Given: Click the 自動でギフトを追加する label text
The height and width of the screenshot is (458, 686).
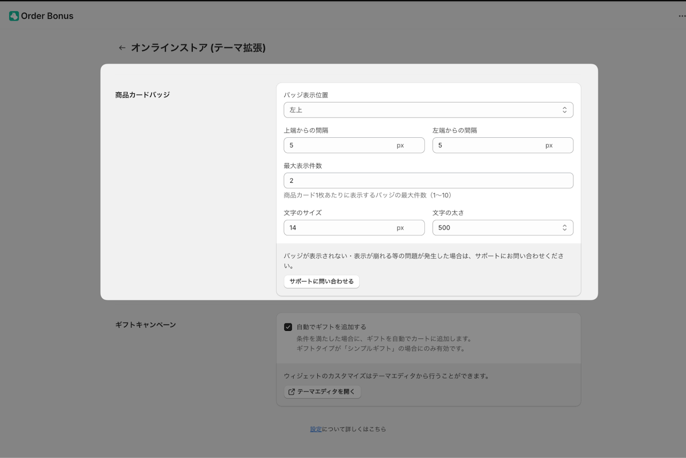Looking at the screenshot, I should (331, 327).
